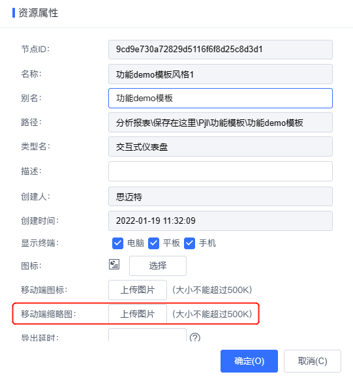Toggle the 平板 checkbox

[153, 243]
